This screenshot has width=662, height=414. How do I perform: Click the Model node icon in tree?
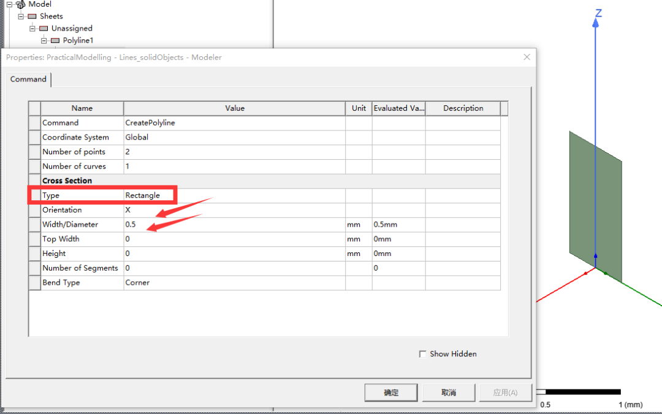coord(21,5)
